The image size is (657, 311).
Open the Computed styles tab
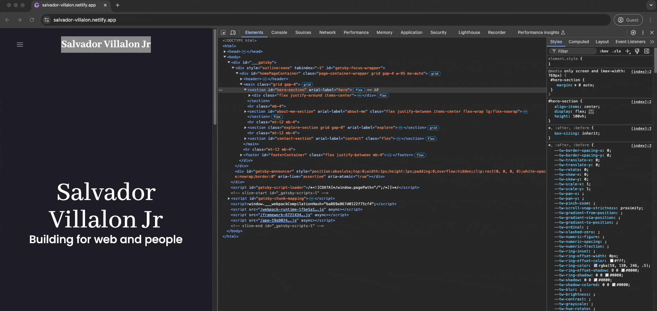(578, 41)
